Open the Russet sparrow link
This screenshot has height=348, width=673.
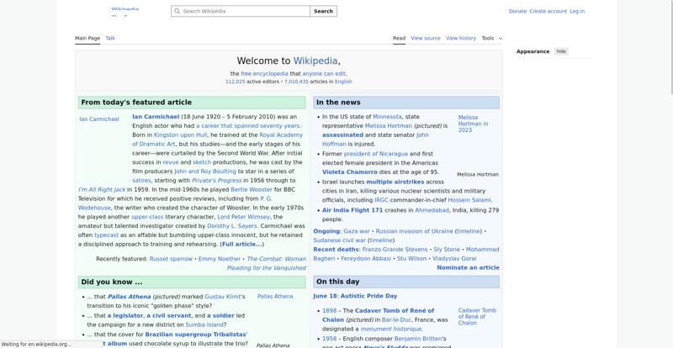coord(171,259)
